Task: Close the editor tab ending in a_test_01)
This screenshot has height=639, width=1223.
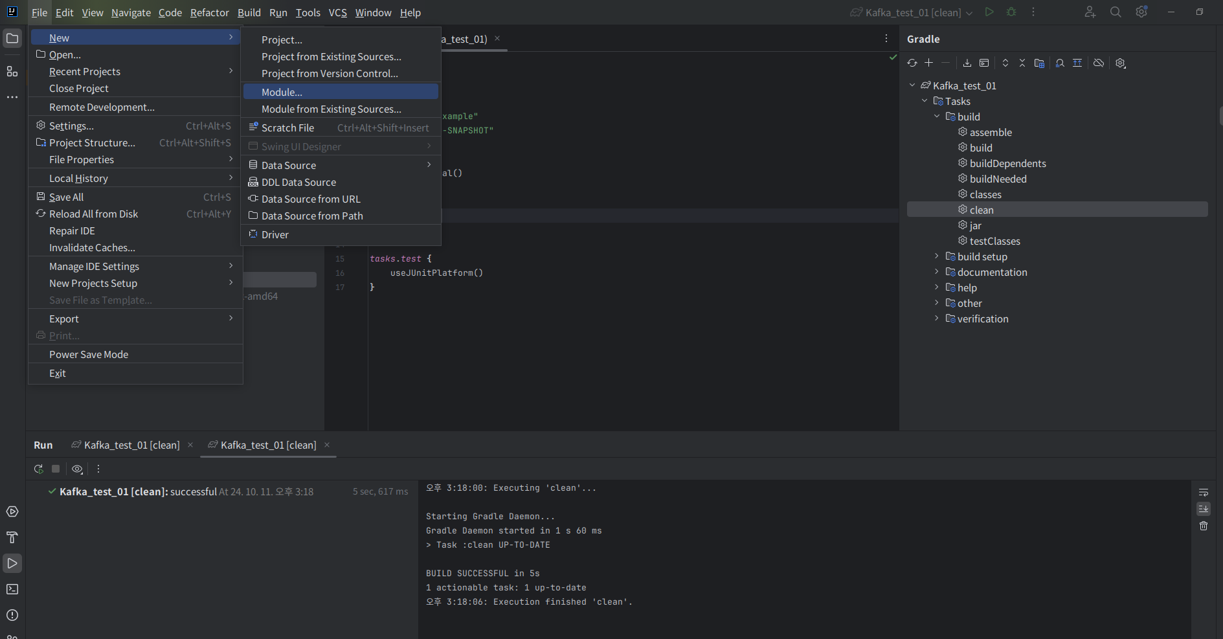Action: tap(497, 39)
